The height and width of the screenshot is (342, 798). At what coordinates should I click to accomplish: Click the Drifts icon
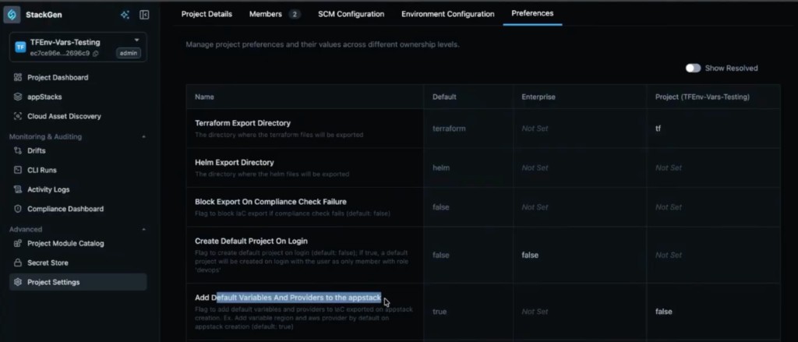(18, 150)
